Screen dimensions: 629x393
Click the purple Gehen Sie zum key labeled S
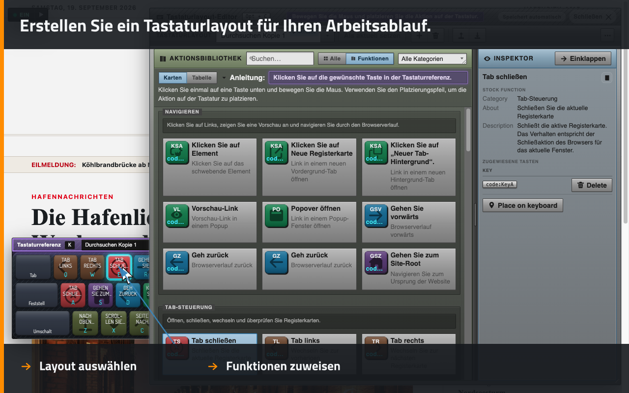click(x=100, y=295)
